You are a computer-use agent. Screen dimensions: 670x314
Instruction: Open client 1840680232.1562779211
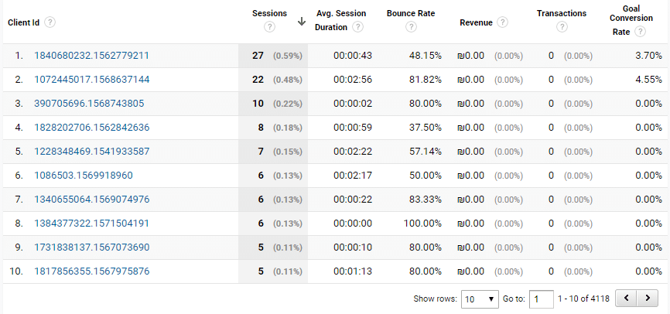[91, 56]
